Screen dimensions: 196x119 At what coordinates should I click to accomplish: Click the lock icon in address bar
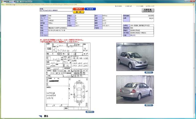click(193, 5)
